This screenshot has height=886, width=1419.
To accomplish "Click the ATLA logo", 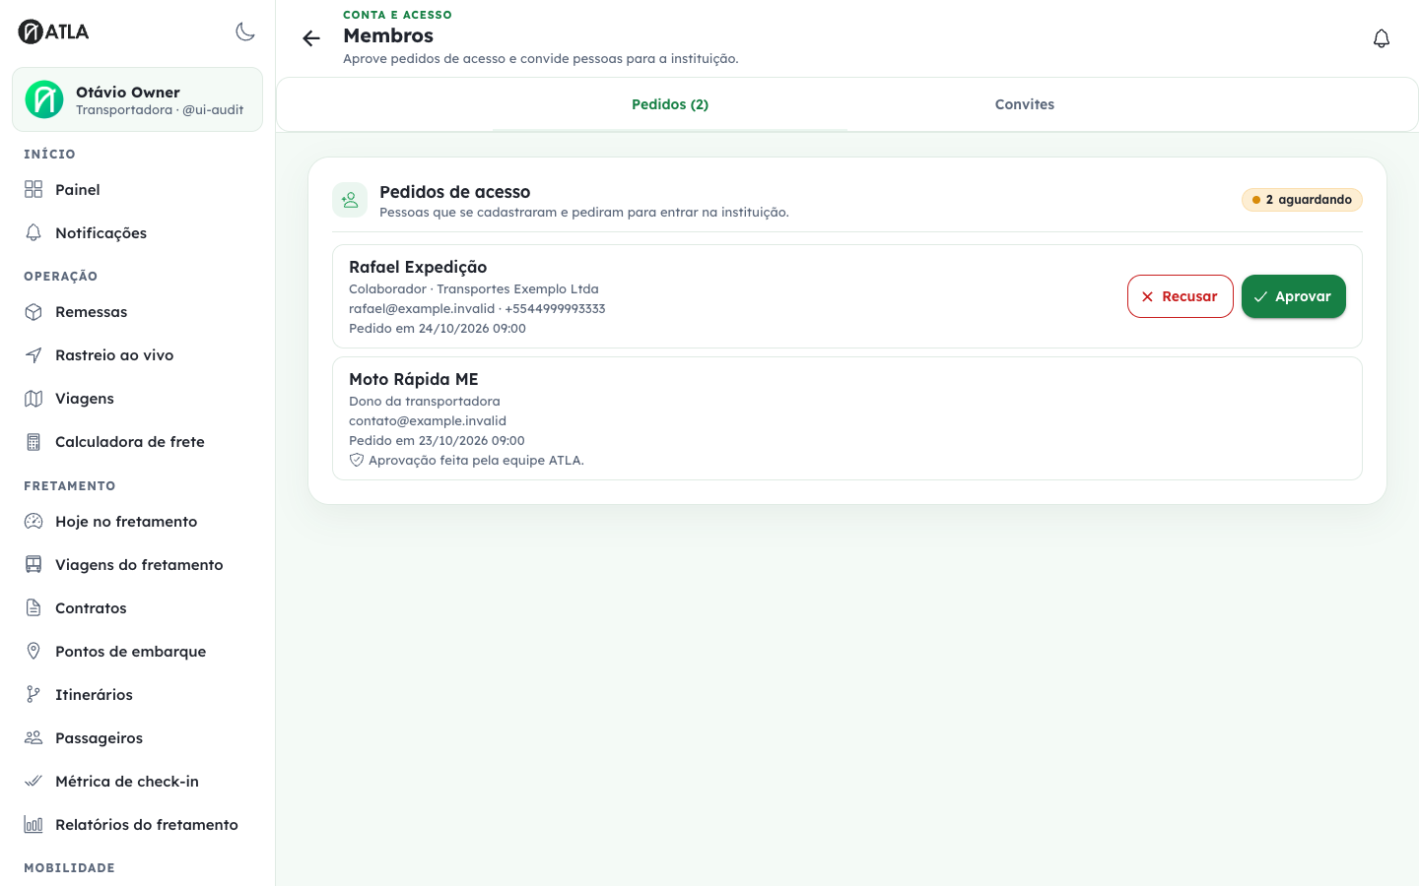I will tap(53, 32).
